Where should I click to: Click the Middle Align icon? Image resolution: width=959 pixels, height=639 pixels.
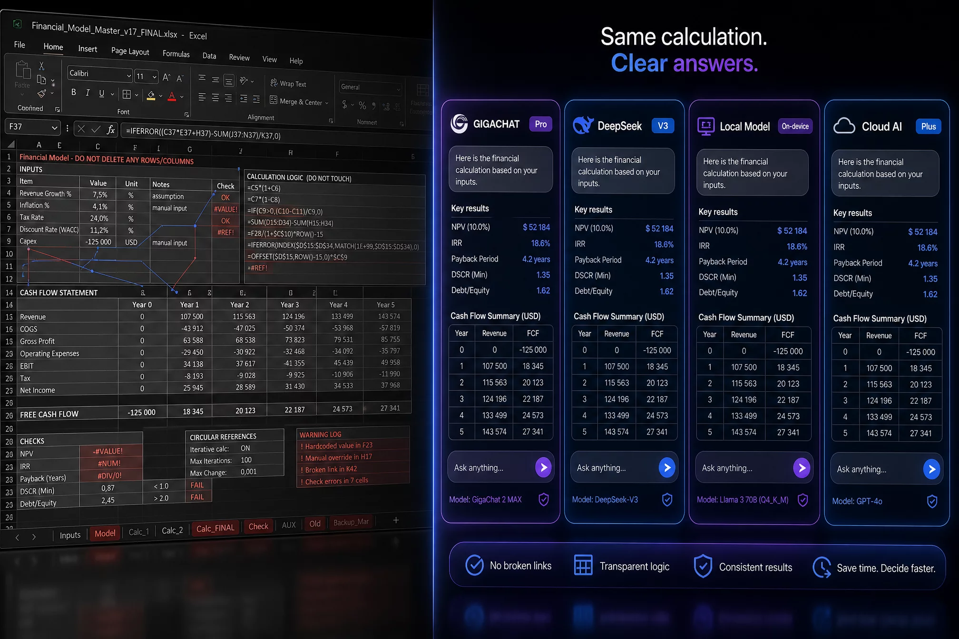coord(215,80)
